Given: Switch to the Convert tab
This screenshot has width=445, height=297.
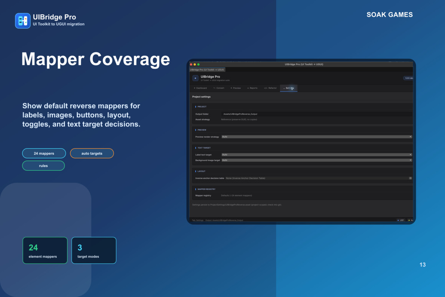Looking at the screenshot, I should point(219,88).
